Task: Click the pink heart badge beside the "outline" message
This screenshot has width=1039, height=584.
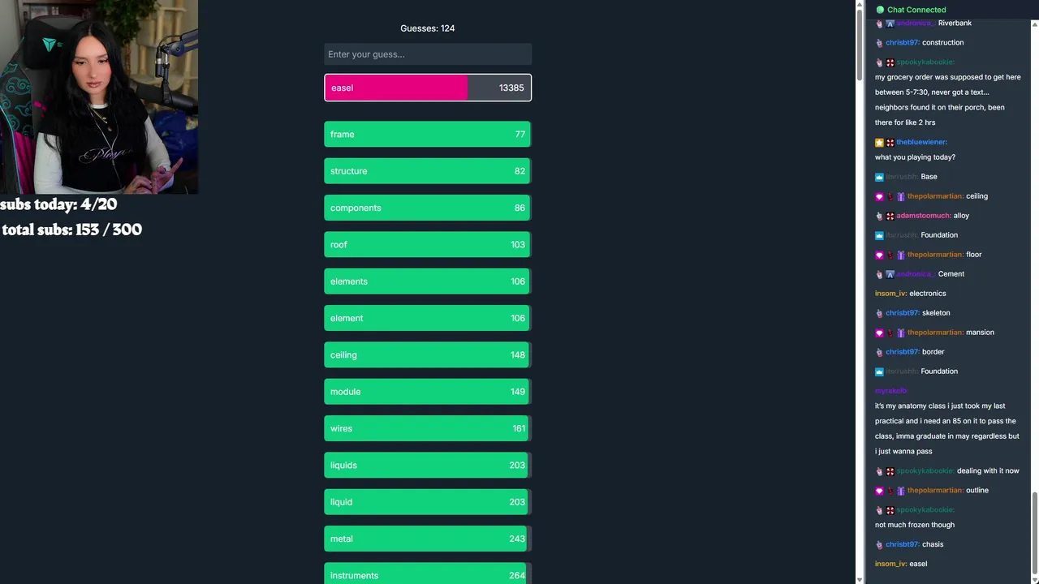Action: tap(879, 491)
